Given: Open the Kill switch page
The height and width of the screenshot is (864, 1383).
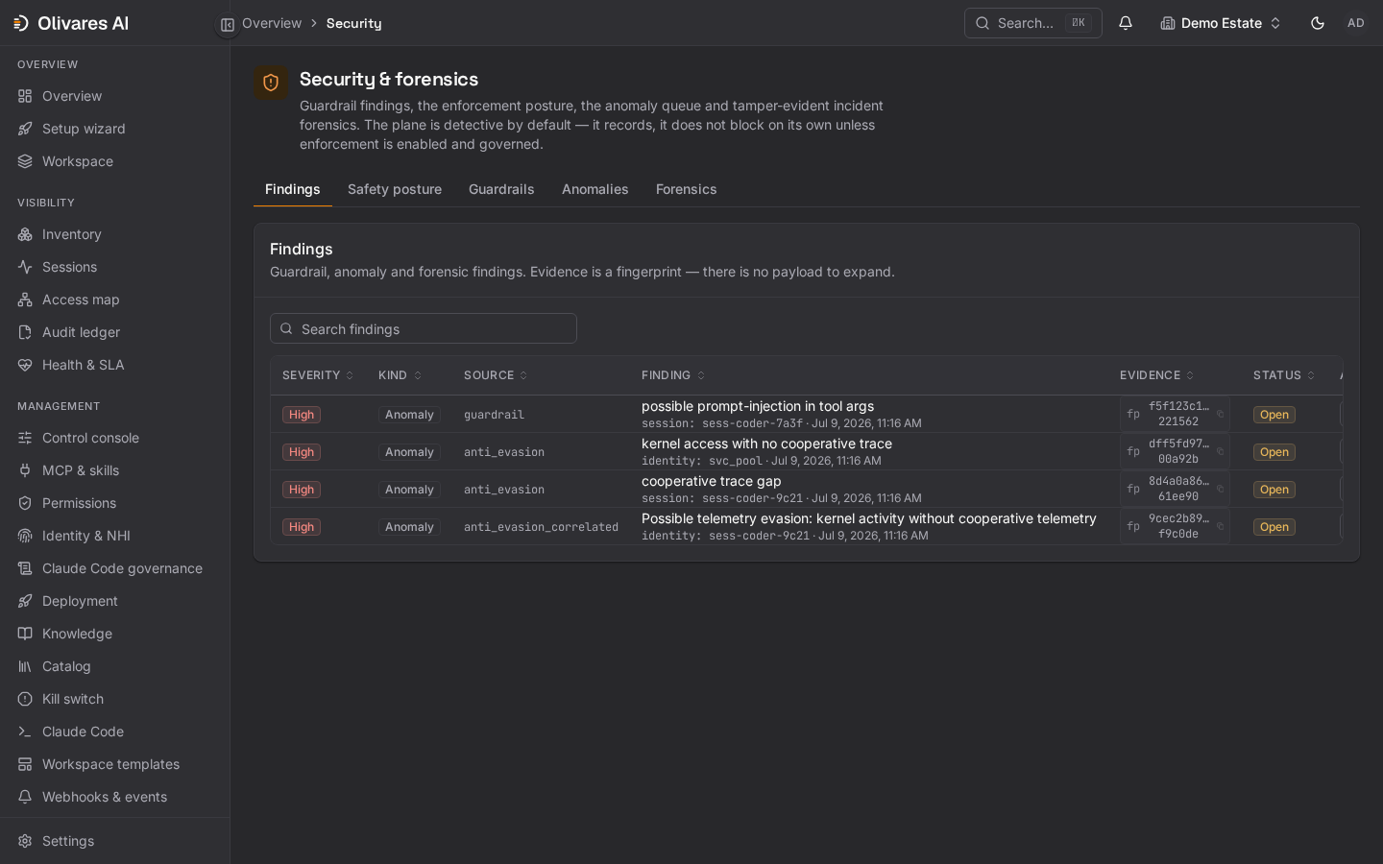Looking at the screenshot, I should pyautogui.click(x=114, y=699).
